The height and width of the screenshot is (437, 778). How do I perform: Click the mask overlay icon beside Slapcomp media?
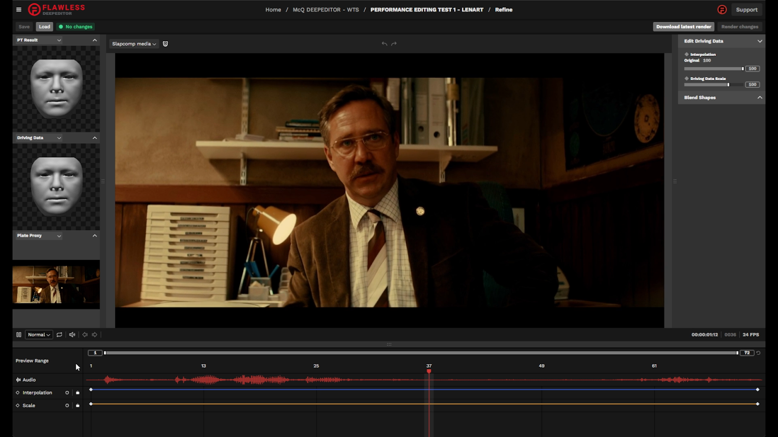[x=165, y=44]
